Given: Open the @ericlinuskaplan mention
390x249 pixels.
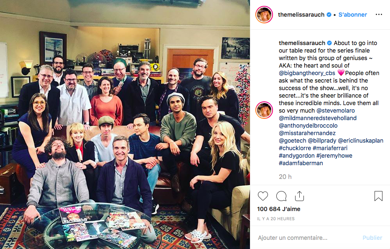Looking at the screenshot, I should point(360,141).
